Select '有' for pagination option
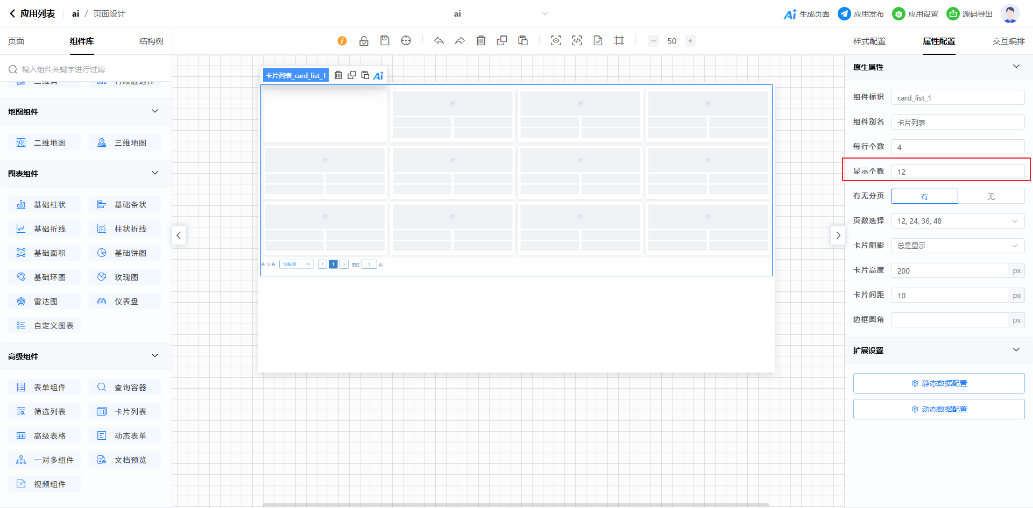 pyautogui.click(x=924, y=196)
